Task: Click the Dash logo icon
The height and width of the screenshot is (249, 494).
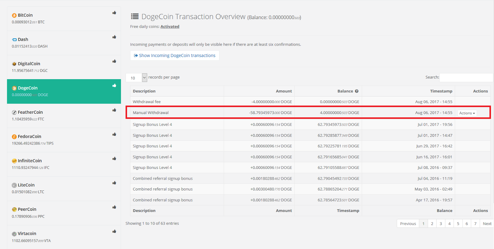Action: click(14, 40)
